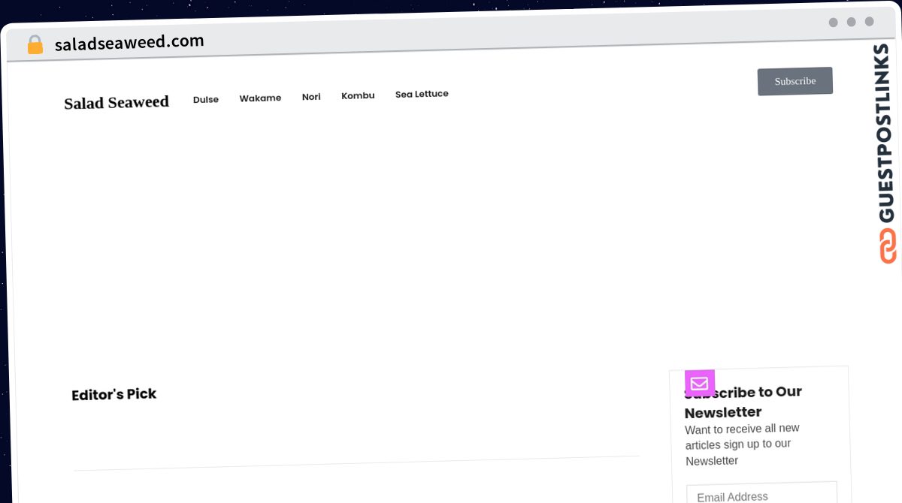
Task: Click the Subscribe to Our Newsletter heading
Action: coord(743,402)
